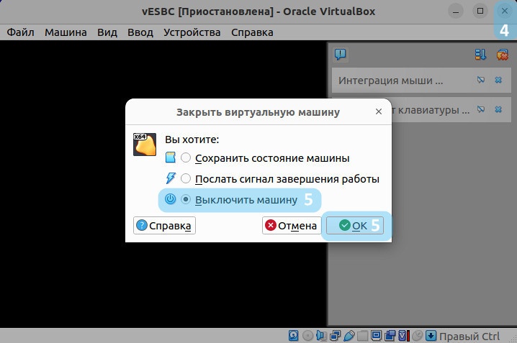Open the audio status bar icon
The image size is (517, 343).
(321, 336)
